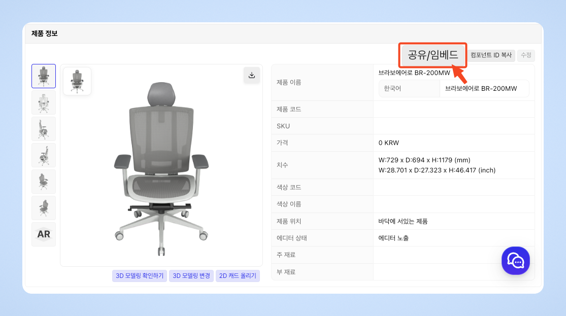Click the 제품 정보 header
This screenshot has width=566, height=316.
click(x=44, y=33)
